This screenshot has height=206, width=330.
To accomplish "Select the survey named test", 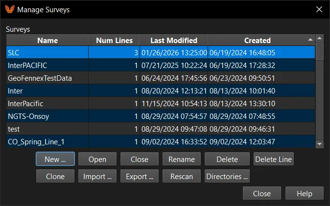I will [x=161, y=129].
